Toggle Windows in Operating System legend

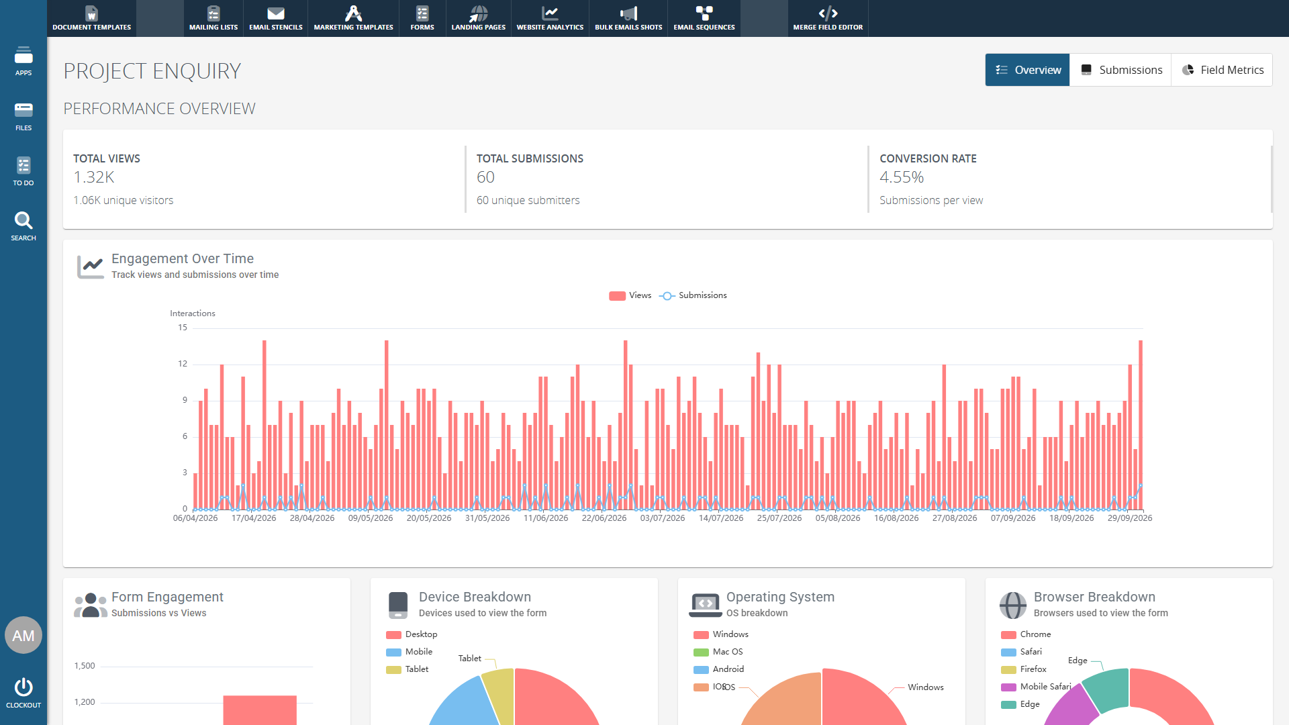point(721,634)
